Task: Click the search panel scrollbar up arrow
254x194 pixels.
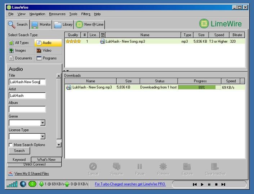Action: tap(59, 76)
